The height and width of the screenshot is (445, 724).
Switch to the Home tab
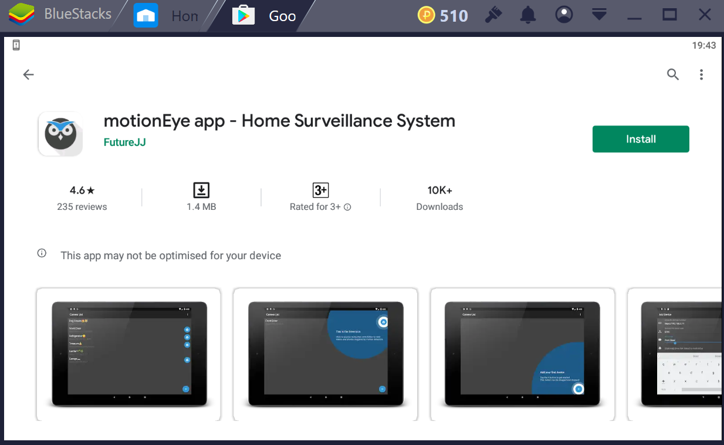tap(167, 16)
